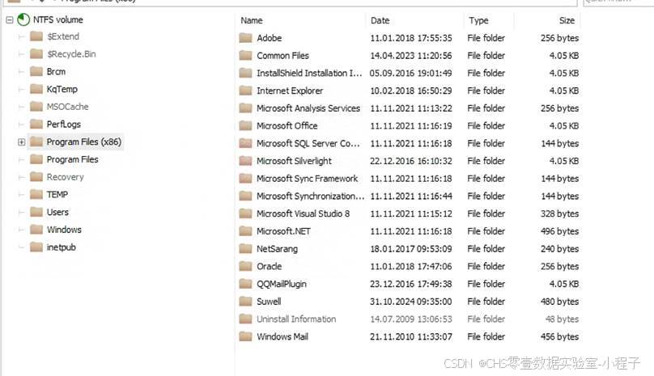654x376 pixels.
Task: Select the MSOCache tree entry
Action: tap(67, 106)
